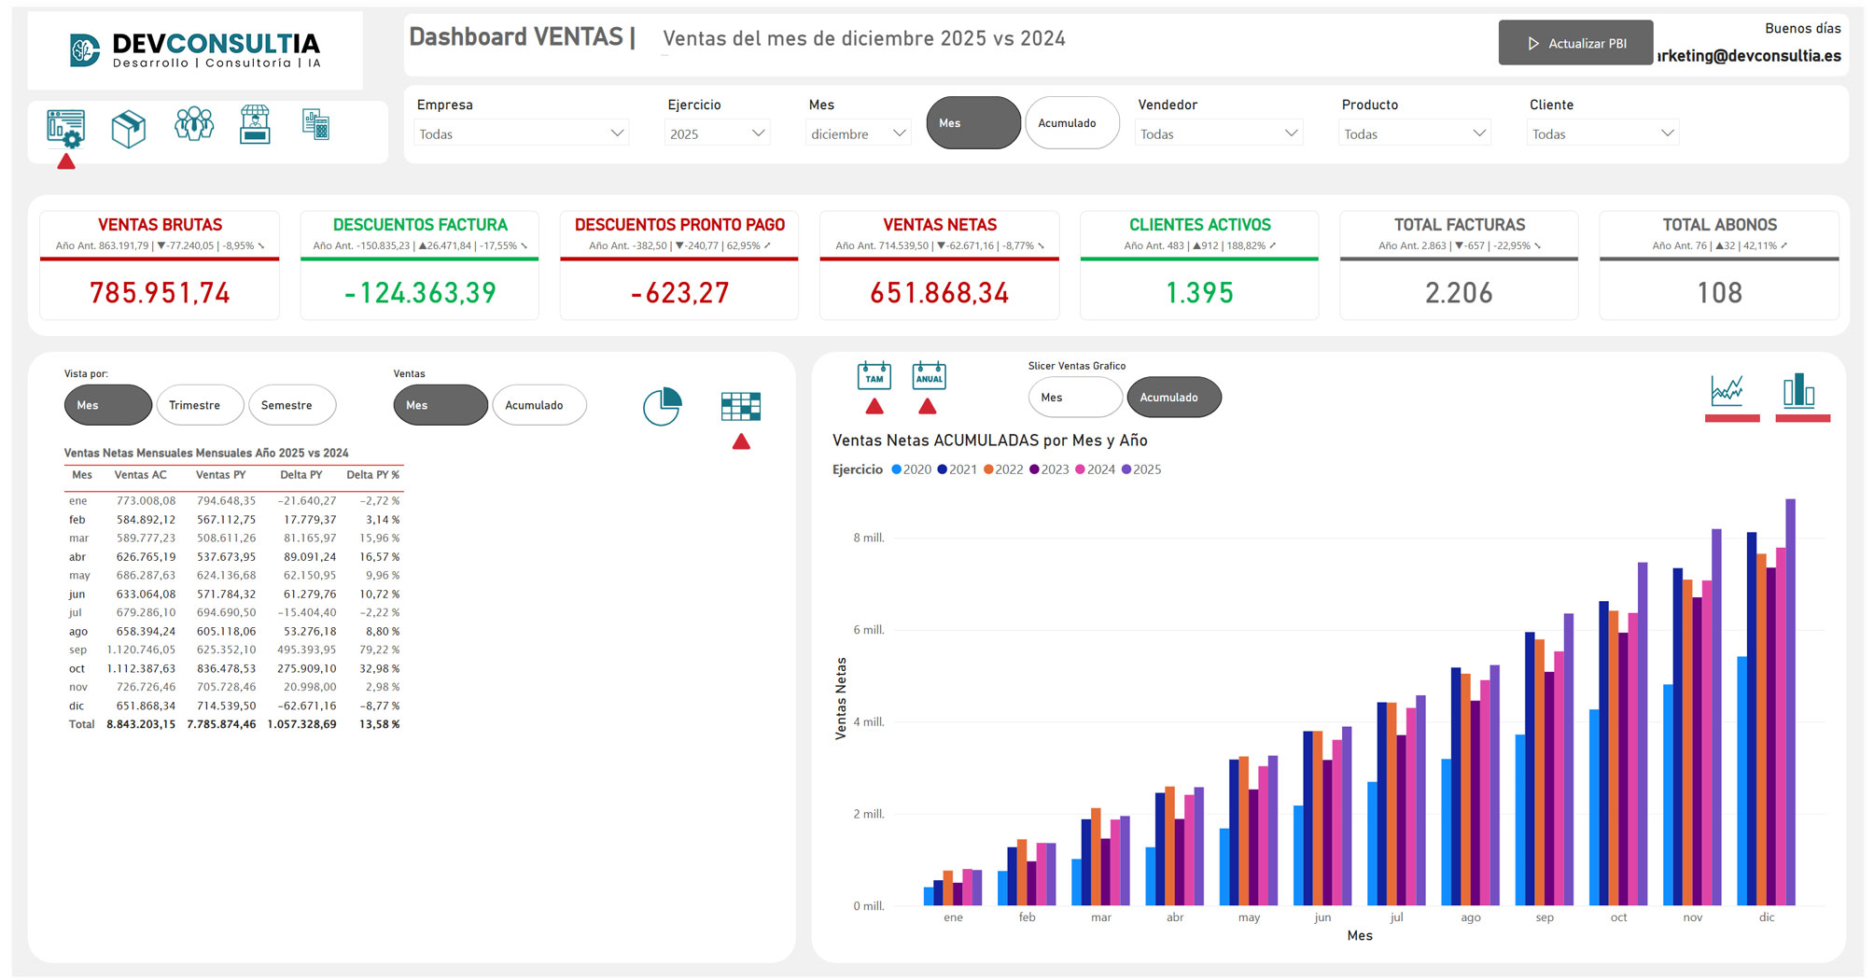Viewport: 1874px width, 979px height.
Task: Switch to matrix table view icon
Action: pyautogui.click(x=741, y=406)
